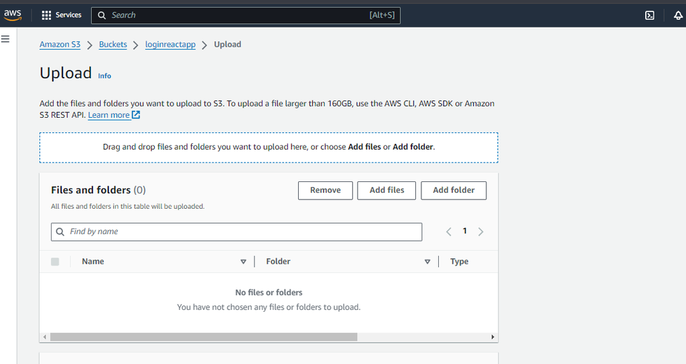Navigate to Amazon S3 breadcrumb

coord(60,44)
